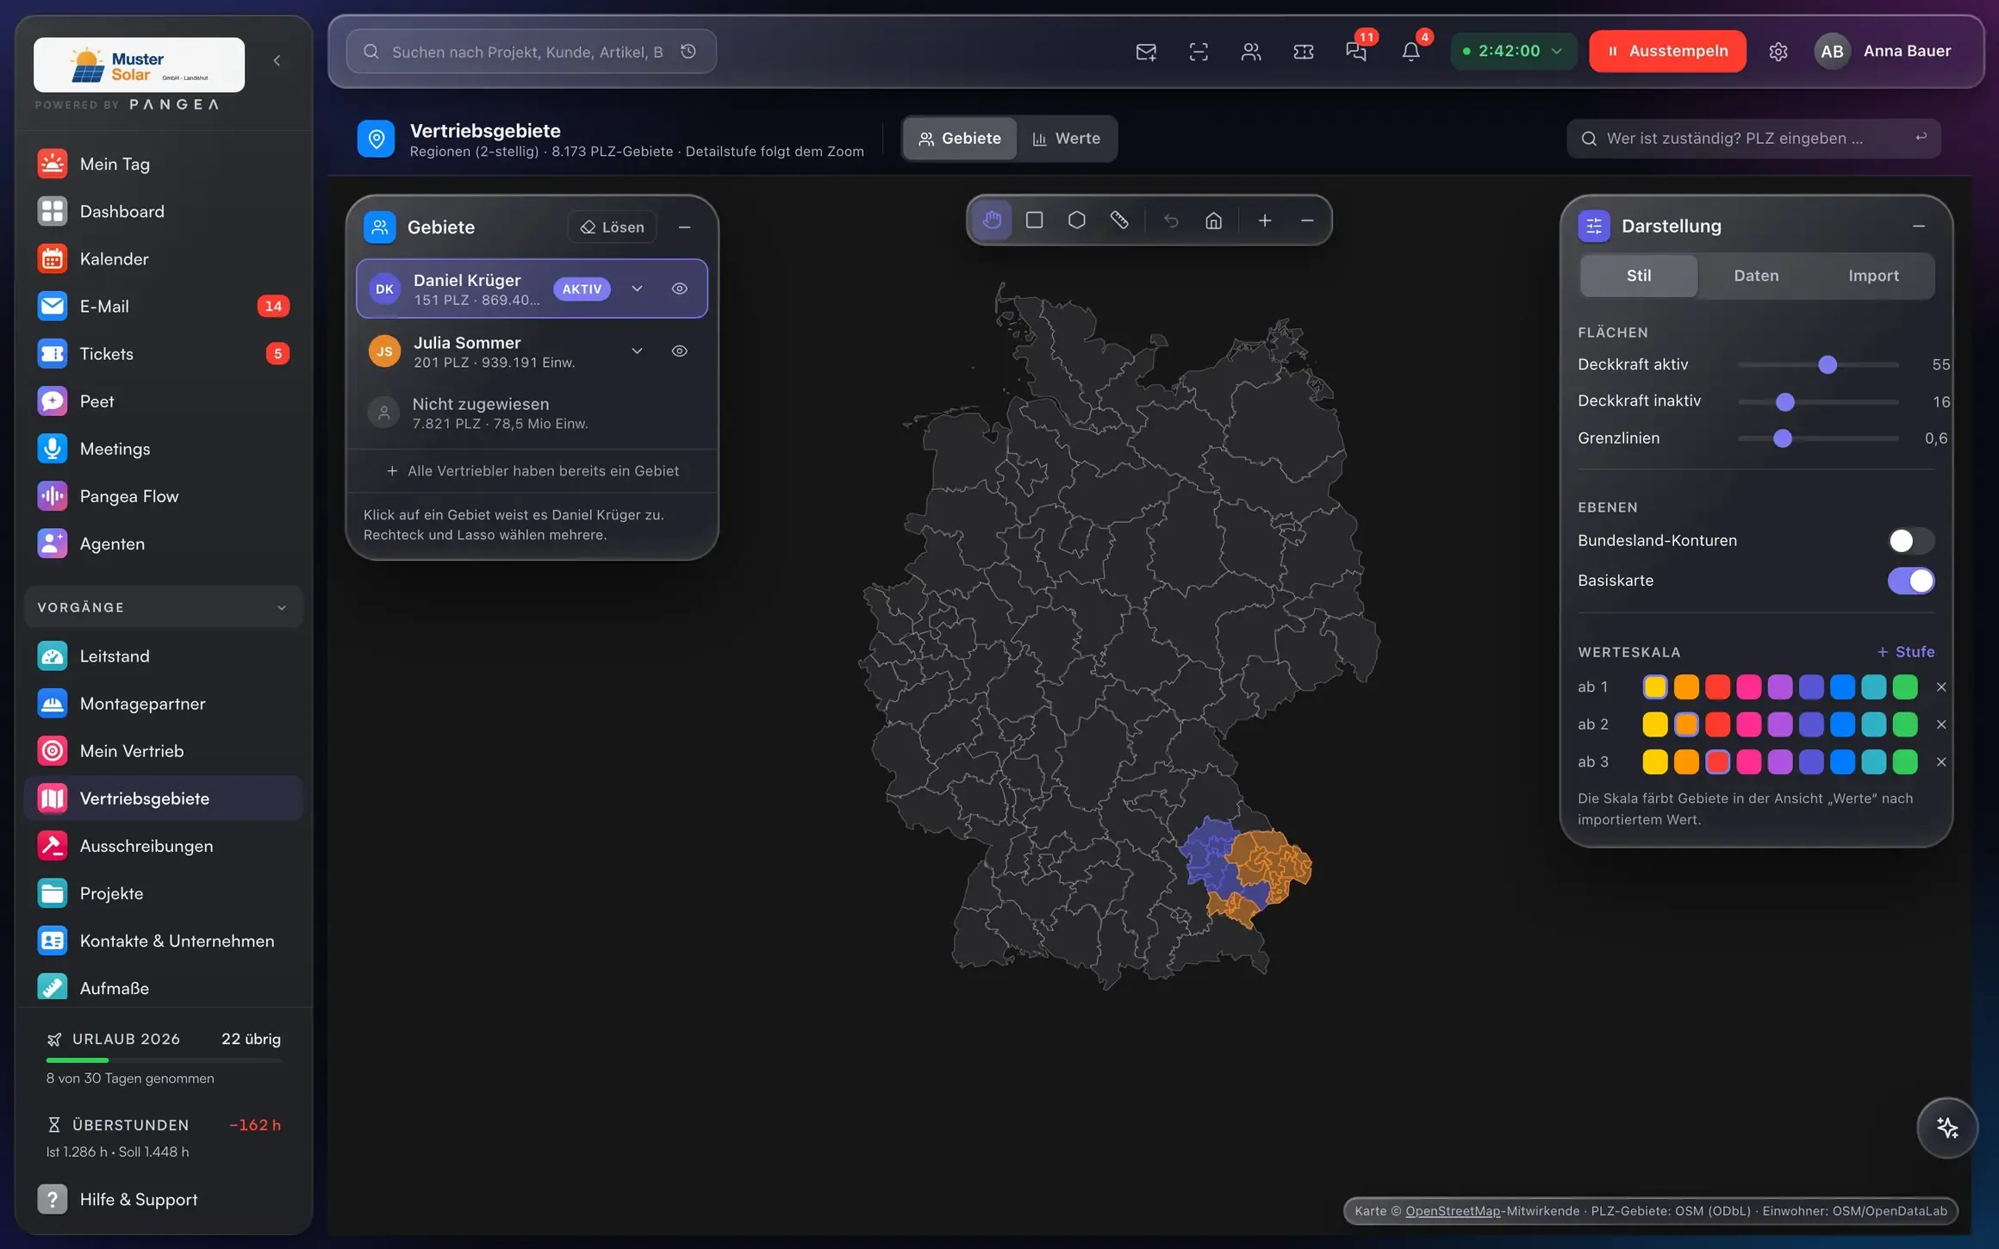Click the Ausstempeln button

pos(1667,51)
